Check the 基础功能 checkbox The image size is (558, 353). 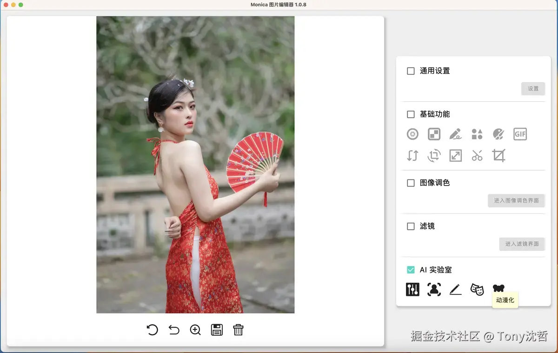pyautogui.click(x=411, y=114)
